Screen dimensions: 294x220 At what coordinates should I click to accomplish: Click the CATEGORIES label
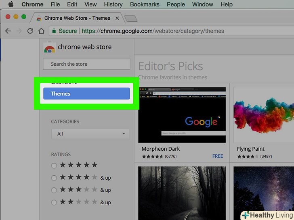[65, 122]
